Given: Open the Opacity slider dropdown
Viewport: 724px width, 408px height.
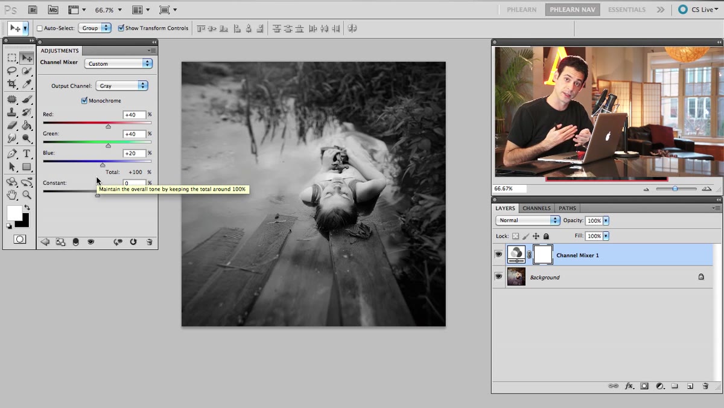Looking at the screenshot, I should [x=606, y=220].
